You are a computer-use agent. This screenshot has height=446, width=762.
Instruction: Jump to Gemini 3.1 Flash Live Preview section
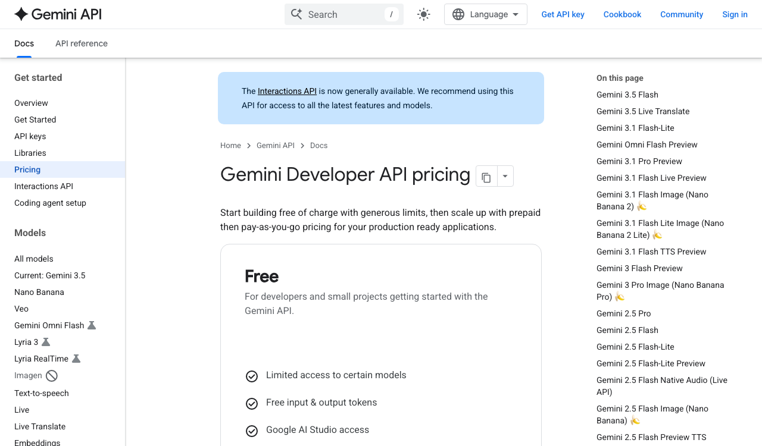click(x=651, y=178)
